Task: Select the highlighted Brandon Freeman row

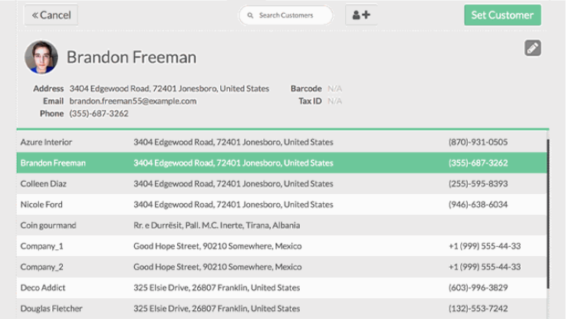Action: tap(53, 163)
